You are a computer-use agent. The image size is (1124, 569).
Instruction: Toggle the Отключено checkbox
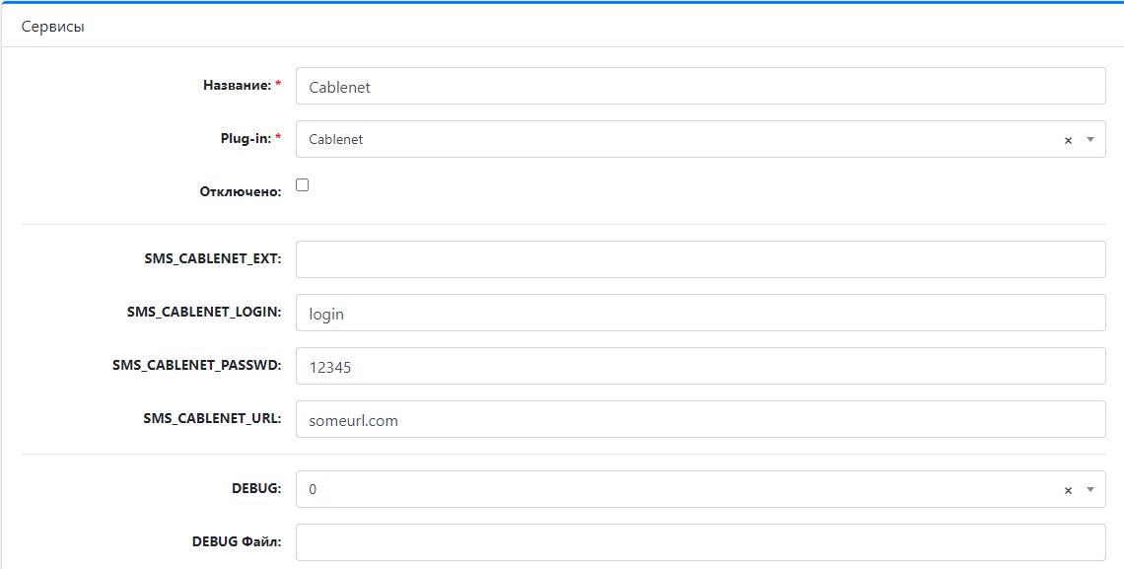[x=303, y=184]
